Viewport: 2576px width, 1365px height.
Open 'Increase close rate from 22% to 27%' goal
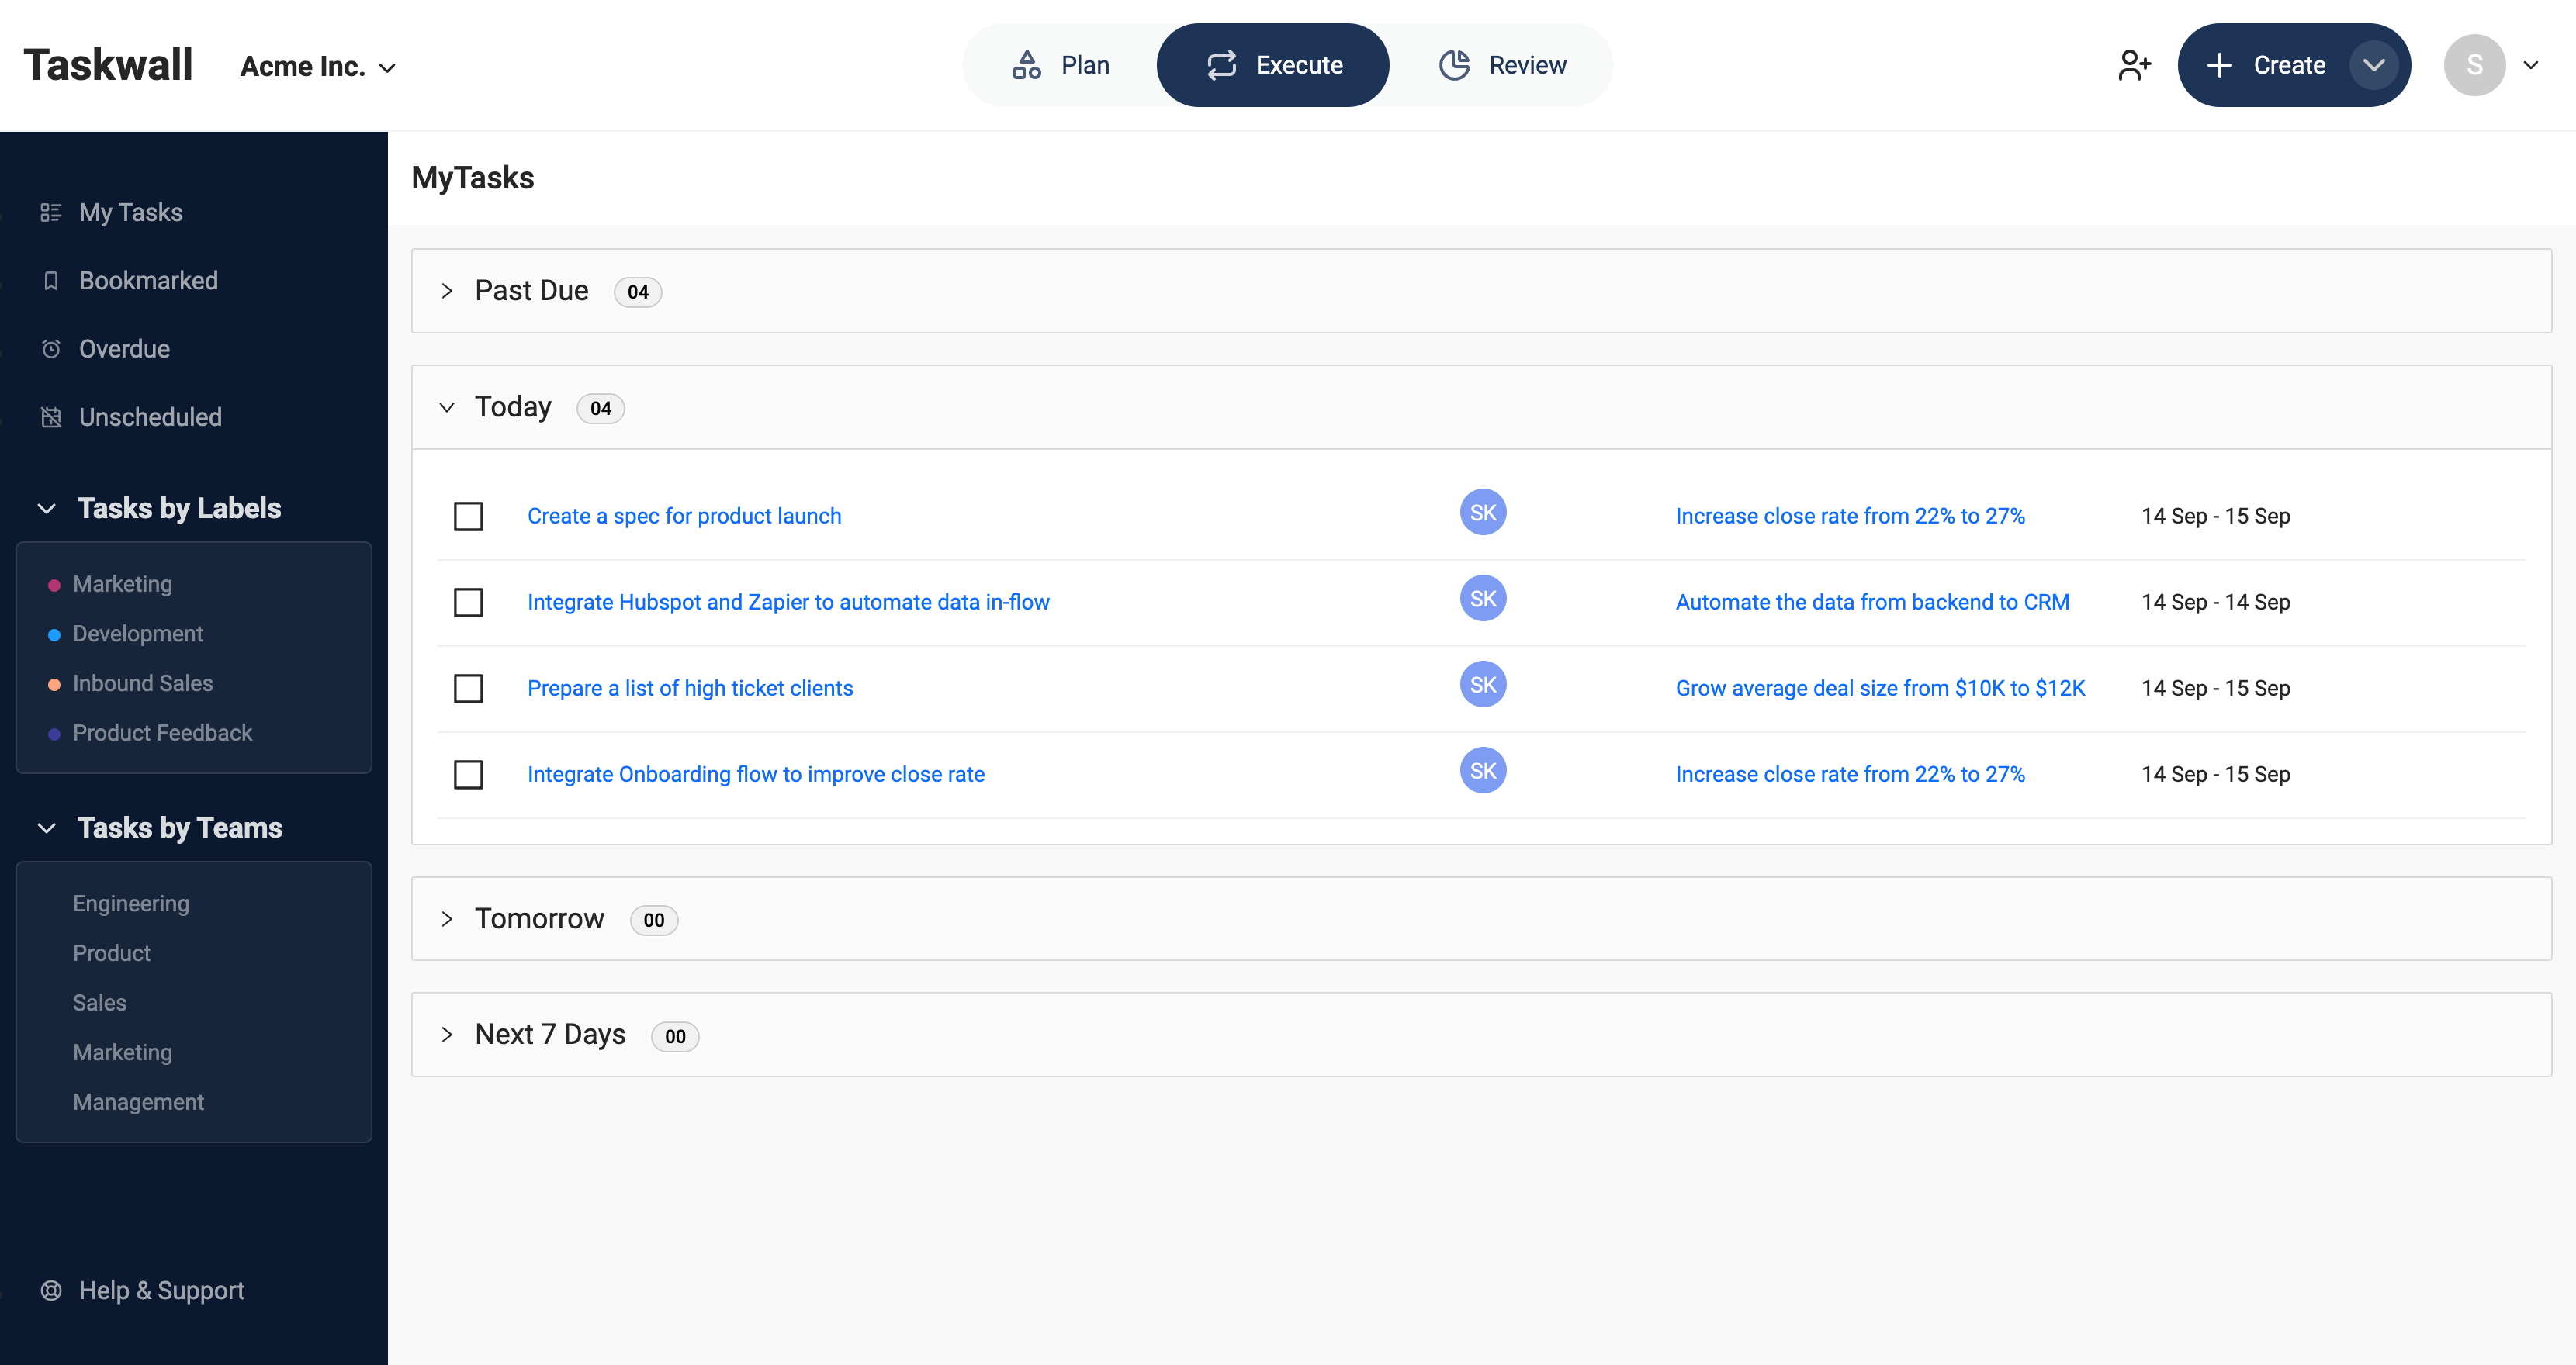(1850, 516)
